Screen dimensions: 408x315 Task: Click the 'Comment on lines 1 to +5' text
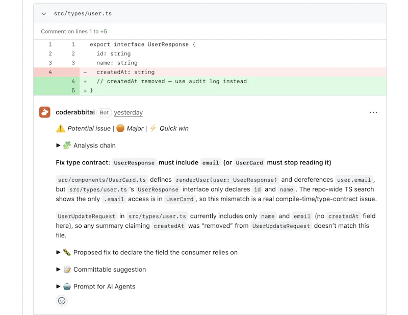(74, 32)
